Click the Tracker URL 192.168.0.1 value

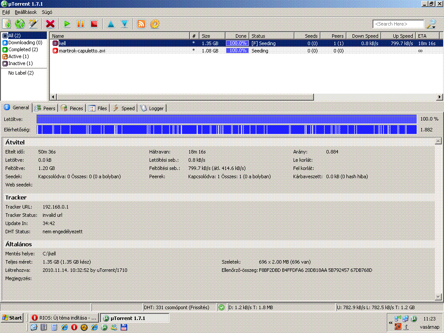coord(55,207)
